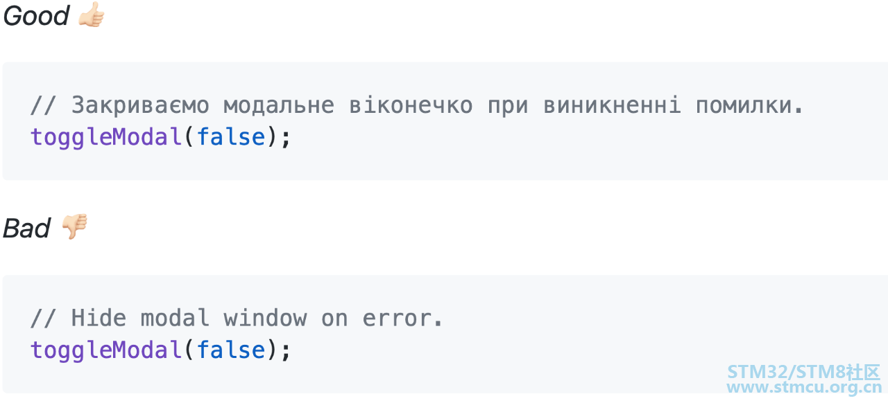The height and width of the screenshot is (403, 888).
Task: Click the Good heading text
Action: (36, 16)
